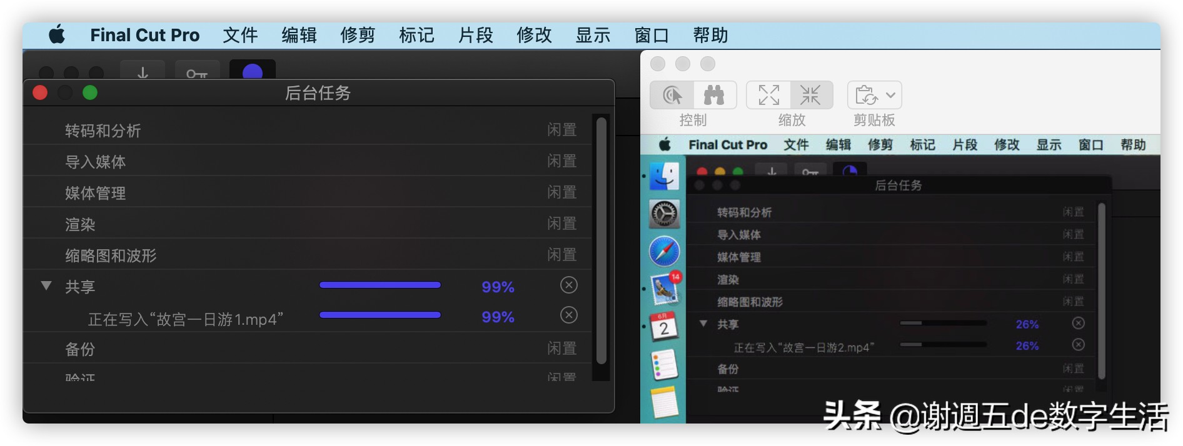Open the 剪贴板 clipboard dropdown
This screenshot has height=446, width=1183.
[874, 95]
